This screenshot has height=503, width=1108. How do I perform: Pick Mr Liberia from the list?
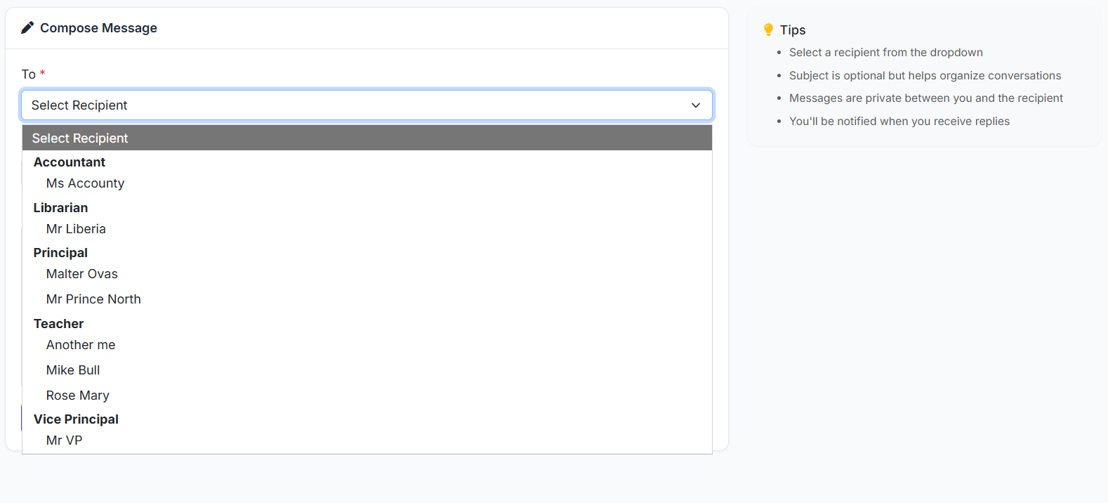pos(76,229)
